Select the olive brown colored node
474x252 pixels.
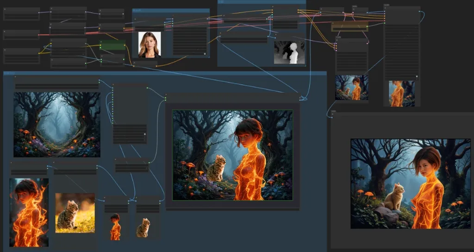[x=349, y=26]
